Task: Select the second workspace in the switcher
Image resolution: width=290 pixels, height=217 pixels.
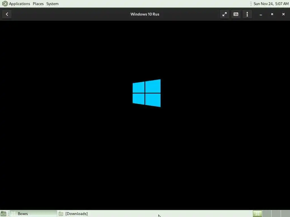Action: [266, 214]
